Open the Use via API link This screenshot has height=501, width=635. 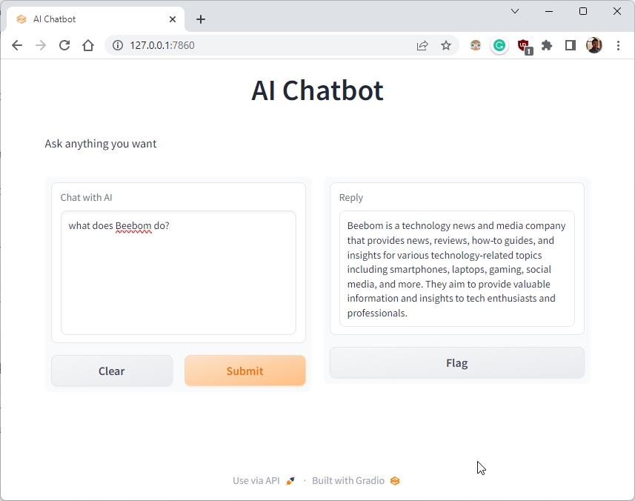(x=256, y=480)
